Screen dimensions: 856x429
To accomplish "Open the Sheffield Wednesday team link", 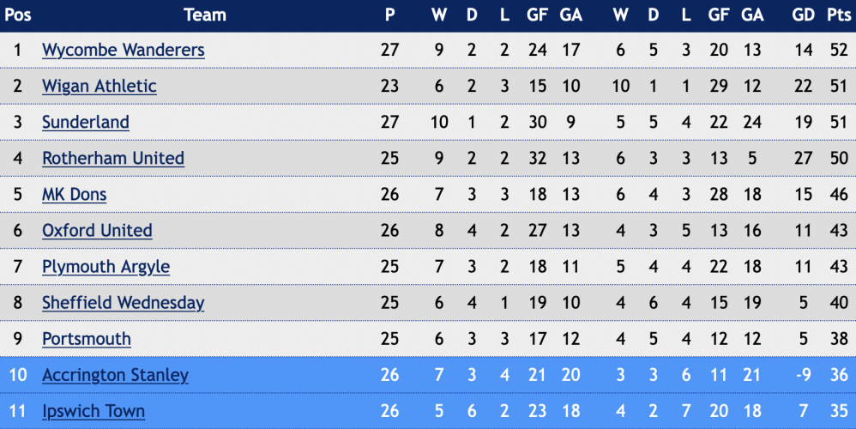I will [124, 303].
